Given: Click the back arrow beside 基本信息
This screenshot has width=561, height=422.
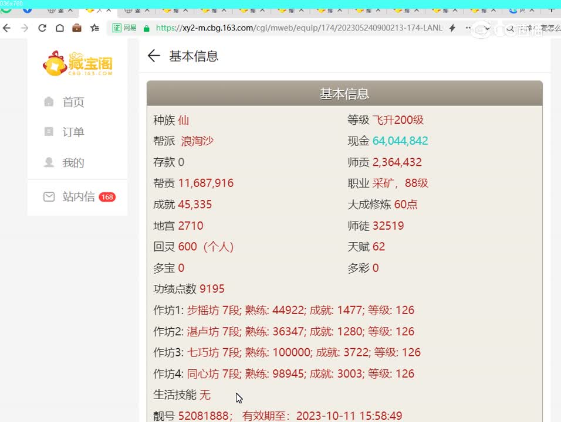Looking at the screenshot, I should [x=154, y=56].
